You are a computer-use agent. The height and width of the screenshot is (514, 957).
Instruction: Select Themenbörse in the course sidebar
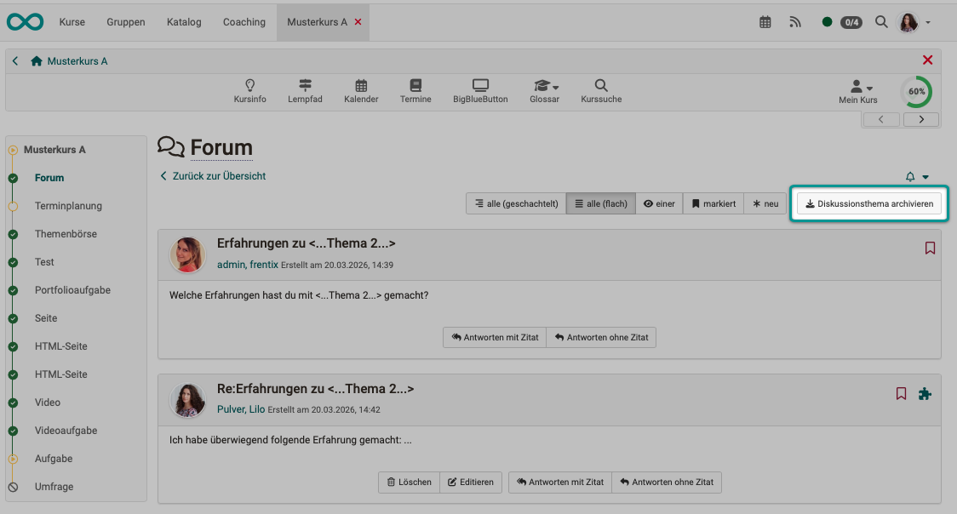pos(63,233)
